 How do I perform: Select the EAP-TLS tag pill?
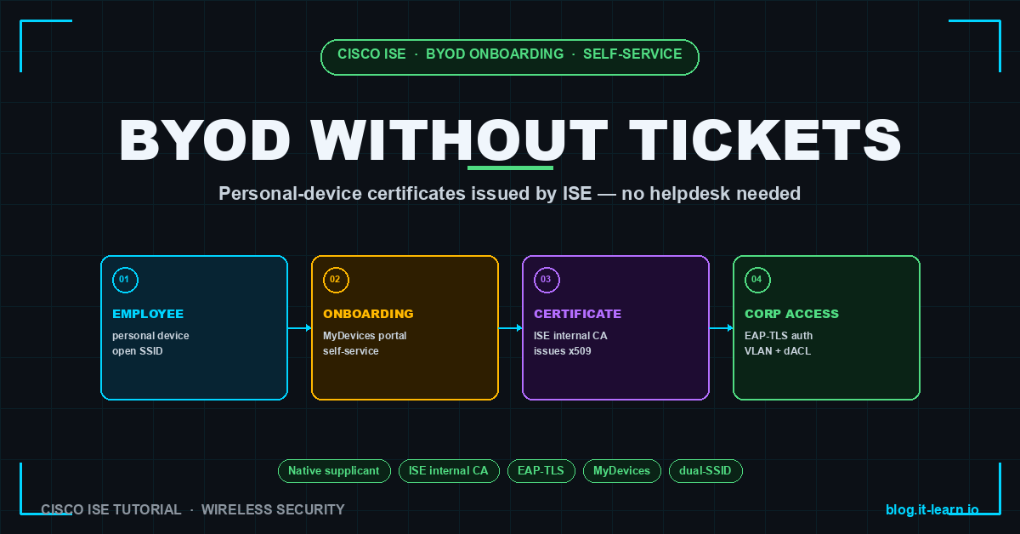coord(541,471)
